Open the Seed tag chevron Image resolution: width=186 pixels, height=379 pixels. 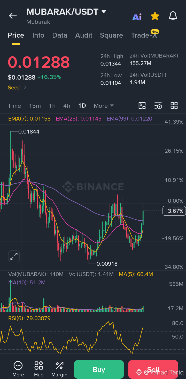click(x=25, y=88)
